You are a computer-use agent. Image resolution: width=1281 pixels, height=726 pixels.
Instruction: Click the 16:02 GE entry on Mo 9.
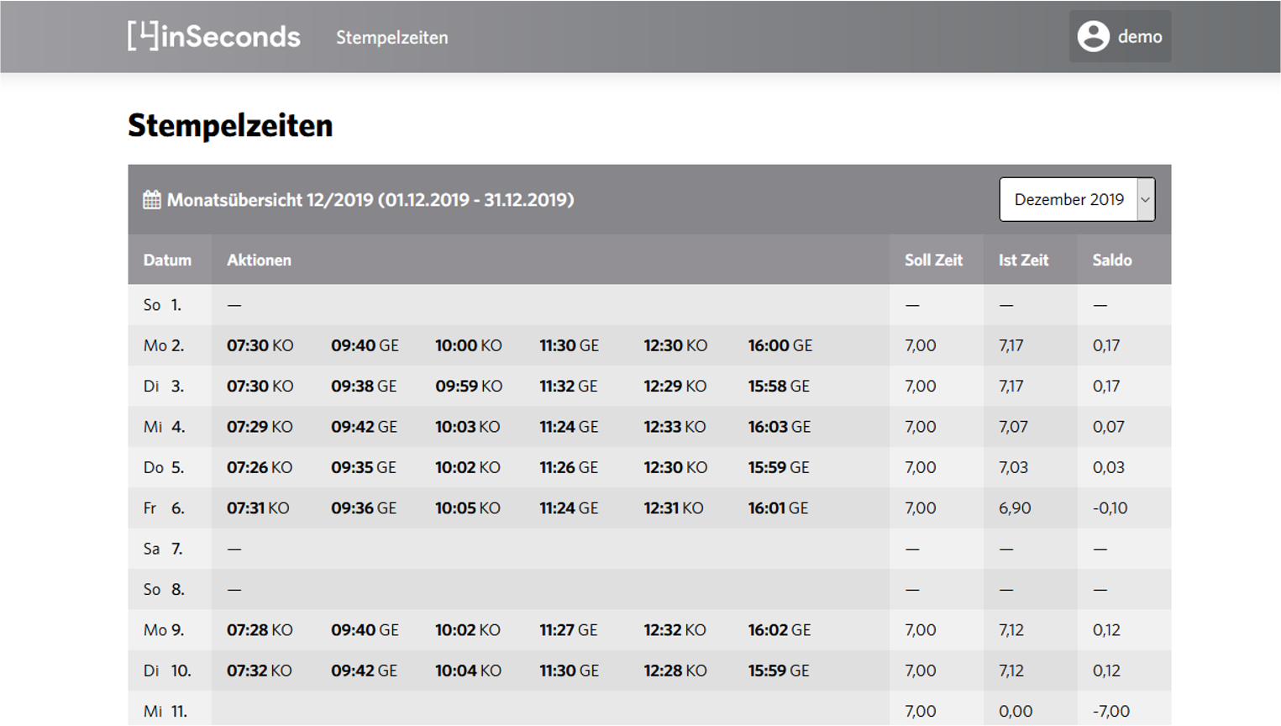point(780,630)
